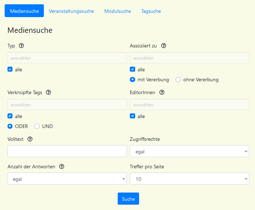Click help icon beside Assoziiert zu
Viewport: 255px width, 210px height.
click(164, 46)
